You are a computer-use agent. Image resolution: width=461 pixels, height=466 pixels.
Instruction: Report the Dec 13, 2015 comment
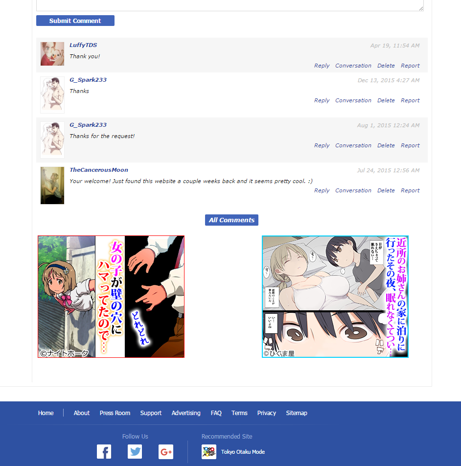click(410, 100)
